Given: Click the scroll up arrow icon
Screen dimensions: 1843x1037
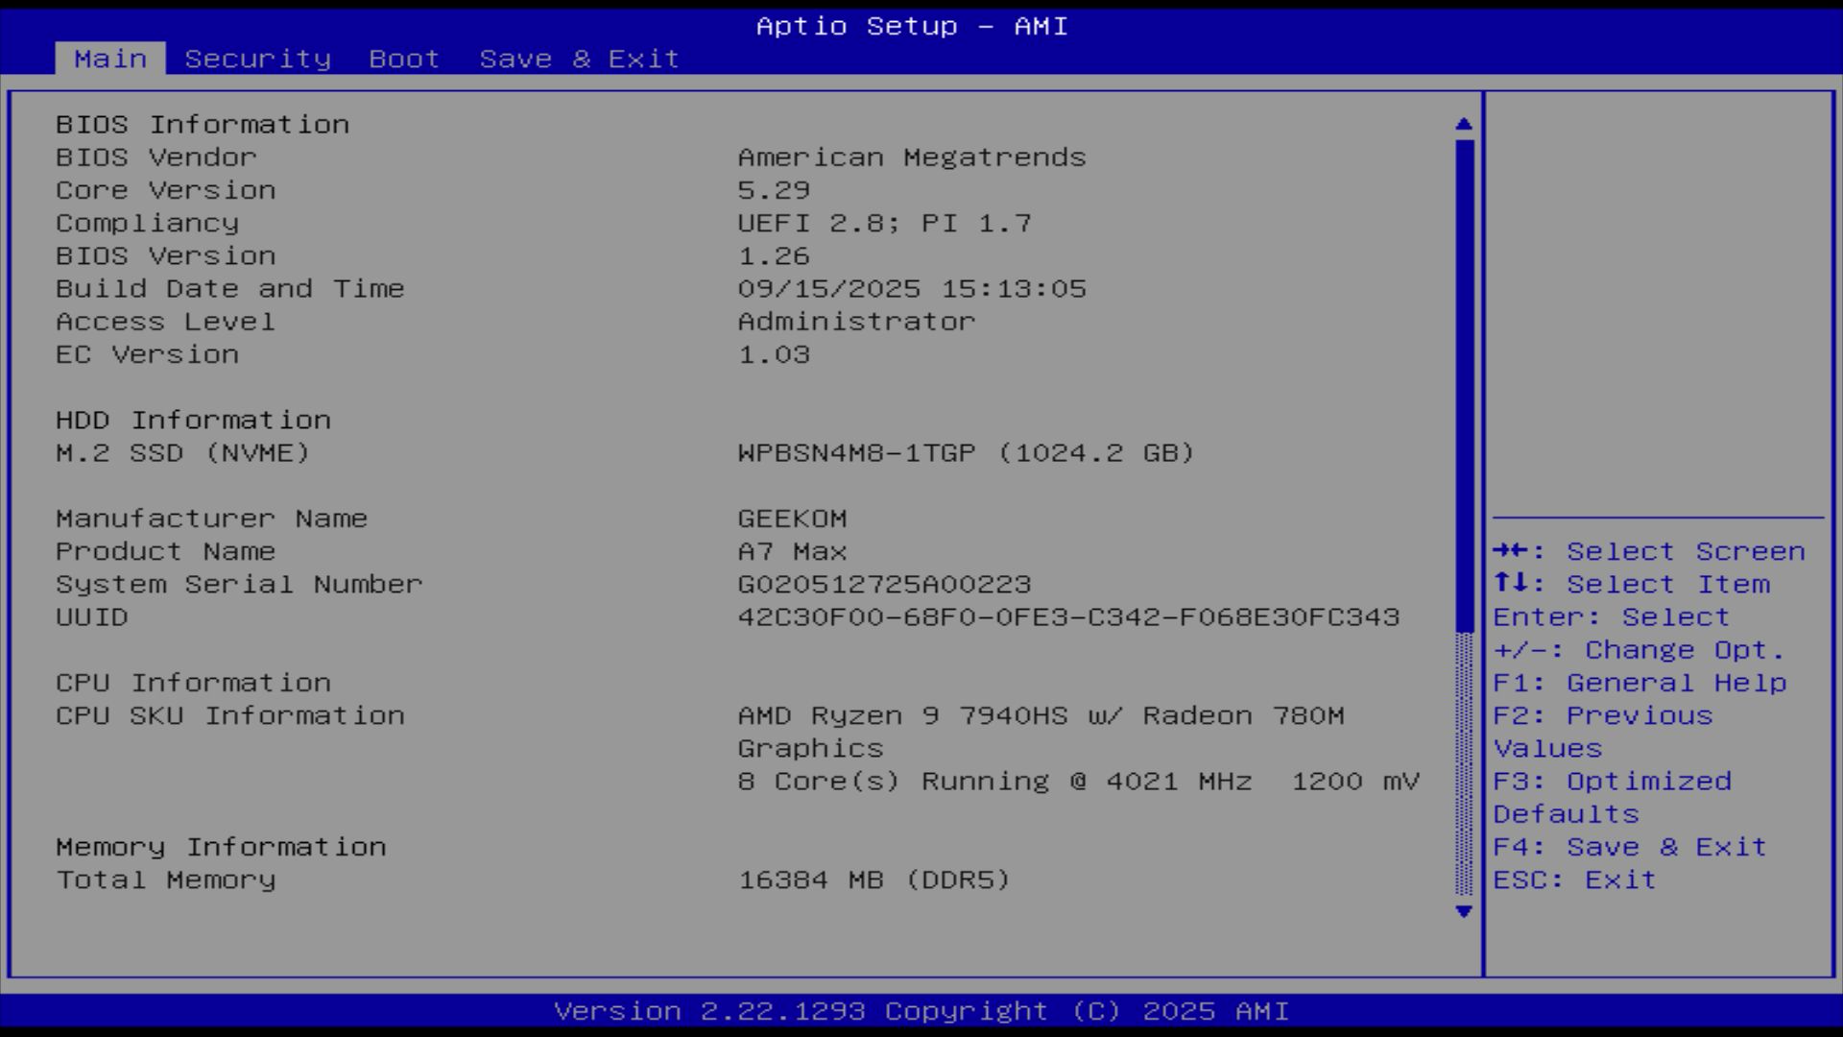Looking at the screenshot, I should pos(1463,124).
